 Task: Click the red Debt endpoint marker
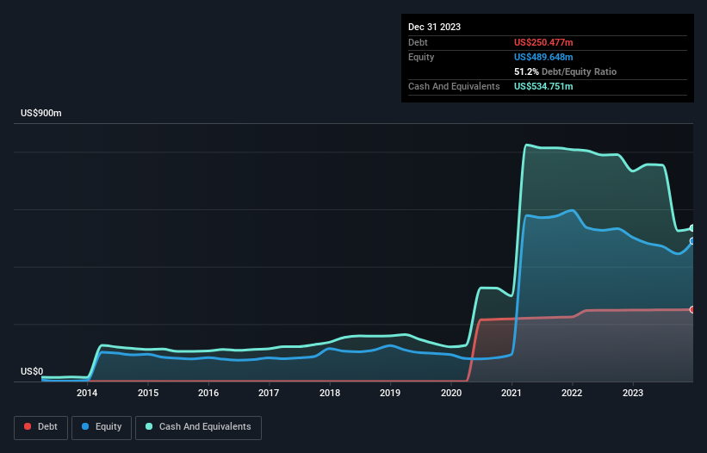click(692, 310)
